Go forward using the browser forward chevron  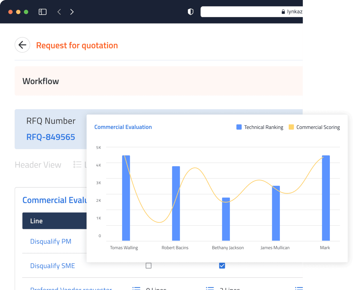pyautogui.click(x=72, y=12)
